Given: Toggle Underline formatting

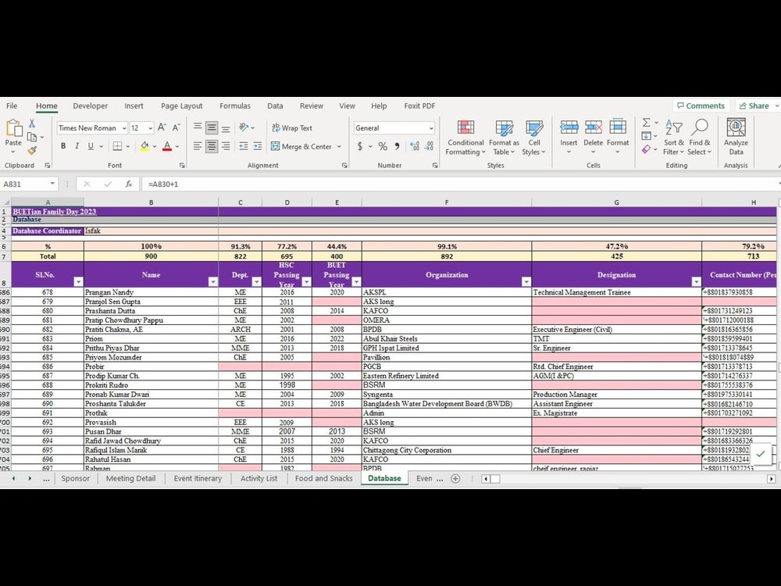Looking at the screenshot, I should point(91,146).
